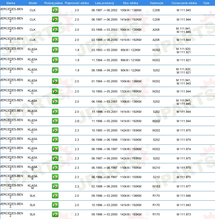Click the PB icon in the 03.1998 -> 03.2002 row
The image size is (215, 219).
(x=55, y=30)
